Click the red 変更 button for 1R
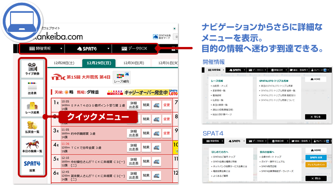Screen dimensions: 334x187 point(167,105)
